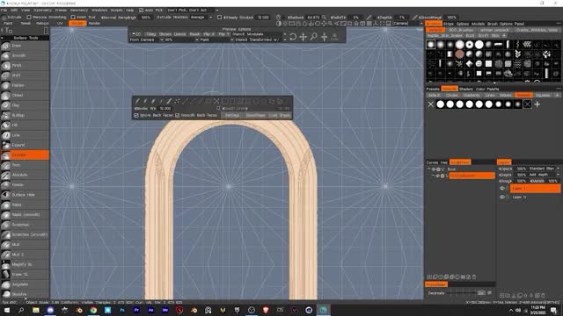Screen dimensions: 563x316
Task: Collapse the Root tree node
Action: coord(428,169)
